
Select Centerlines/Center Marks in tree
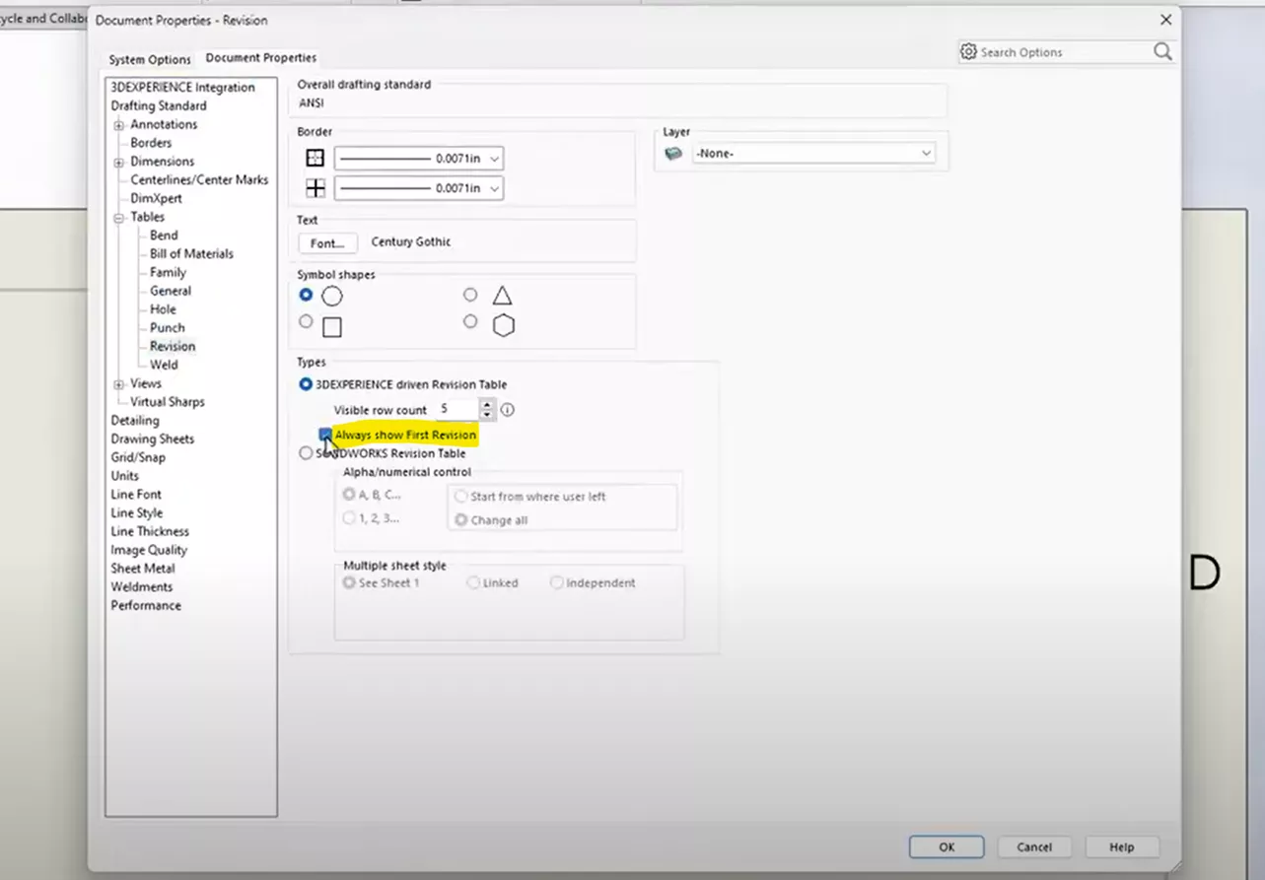pos(199,179)
